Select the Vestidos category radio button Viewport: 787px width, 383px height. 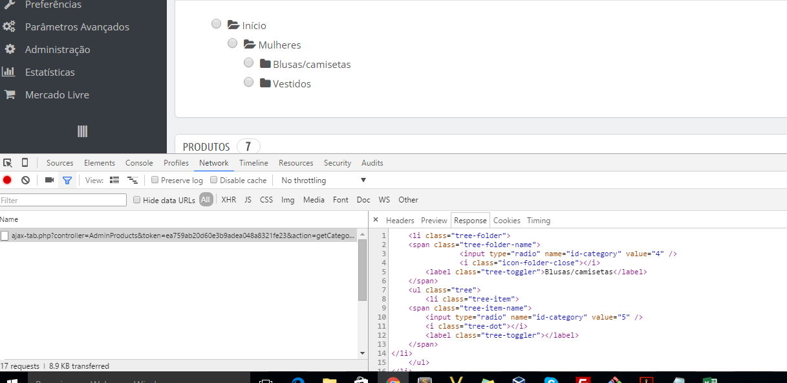click(248, 82)
